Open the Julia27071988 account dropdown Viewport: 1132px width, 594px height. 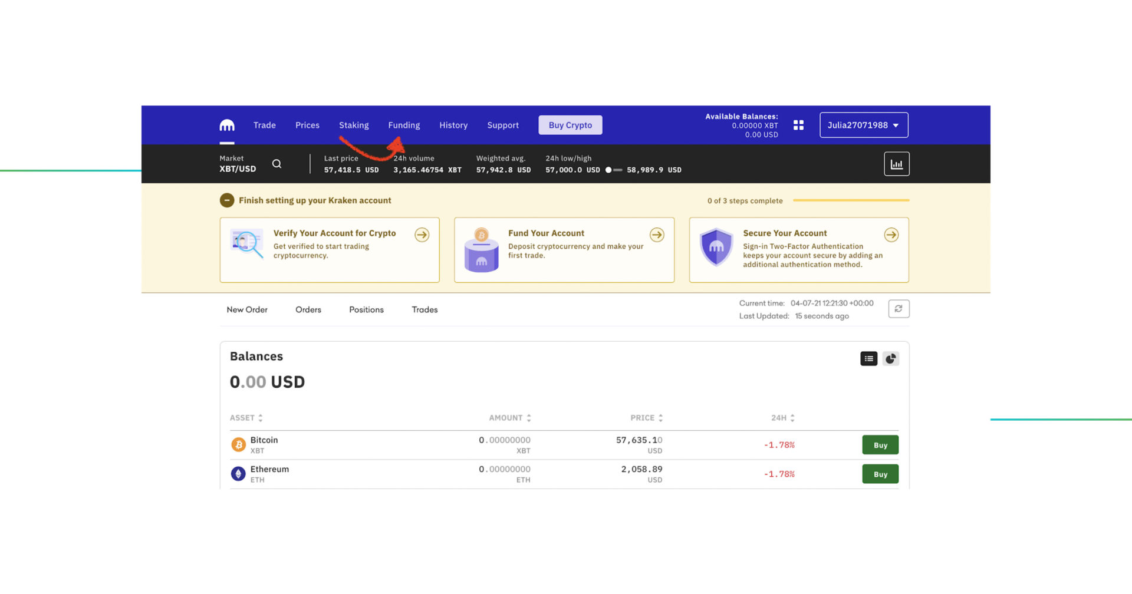click(863, 125)
